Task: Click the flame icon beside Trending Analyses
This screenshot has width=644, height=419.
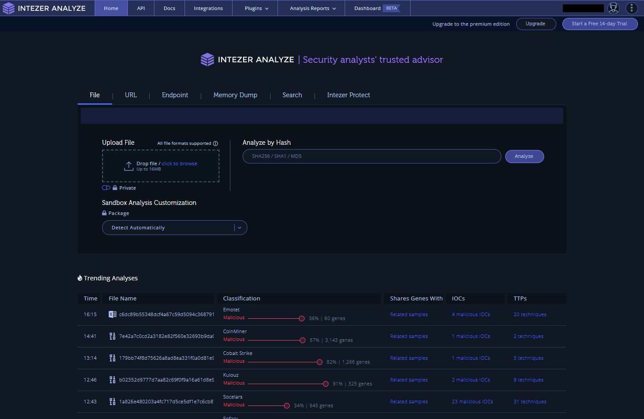Action: (x=79, y=277)
